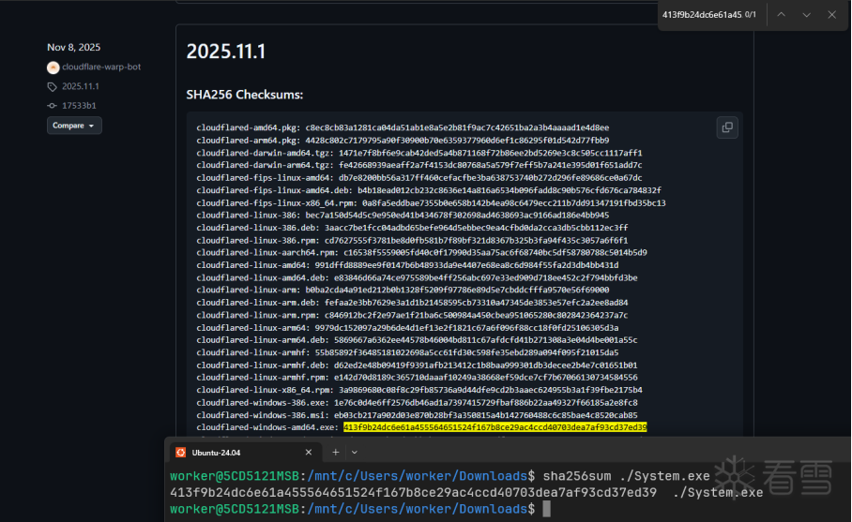Click cloudflared-linux-amd64 checksum line
852x522 pixels.
coord(407,265)
